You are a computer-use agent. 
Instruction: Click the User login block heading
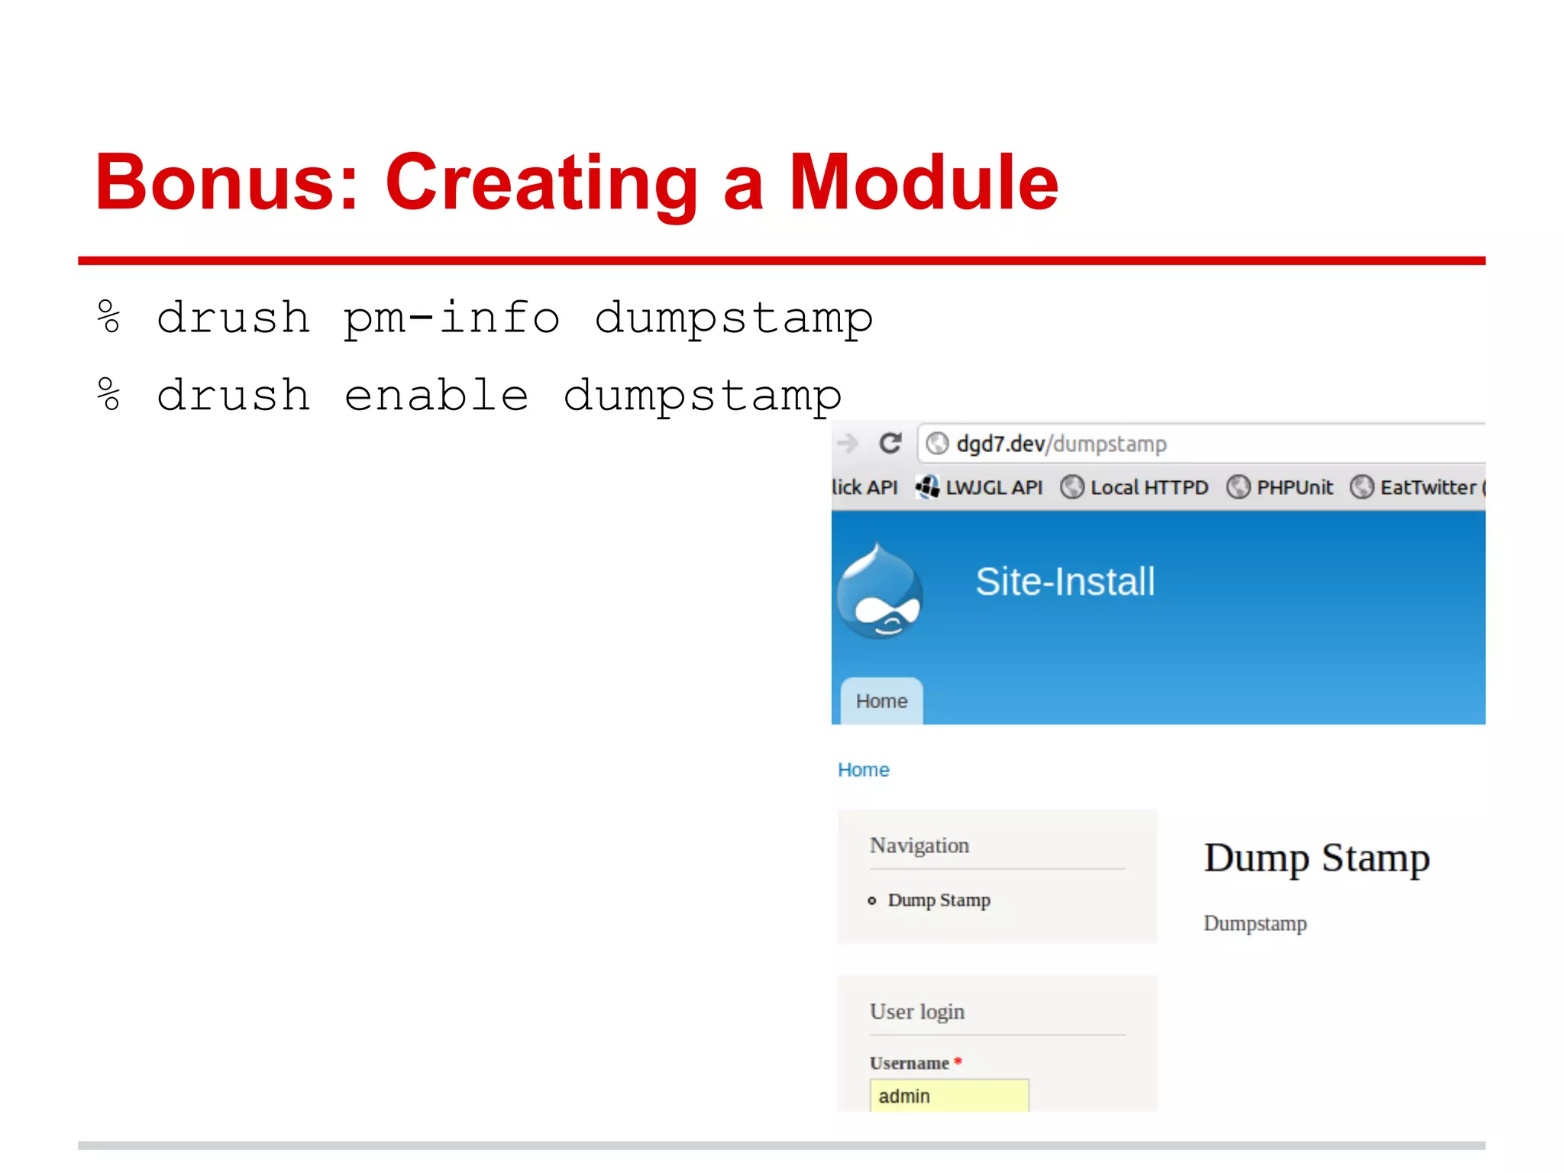917,1012
